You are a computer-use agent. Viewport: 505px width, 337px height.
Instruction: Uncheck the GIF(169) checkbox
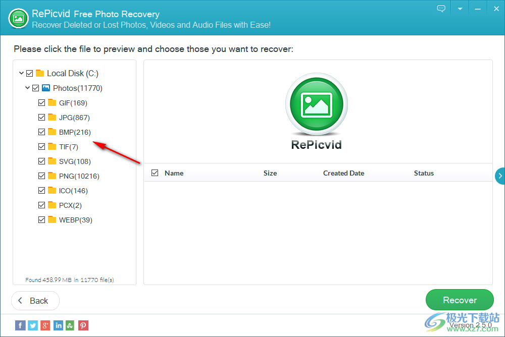coord(41,103)
